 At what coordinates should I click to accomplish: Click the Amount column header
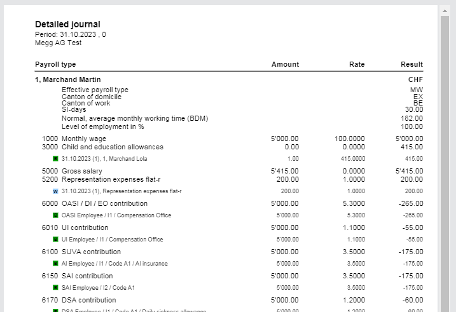285,64
